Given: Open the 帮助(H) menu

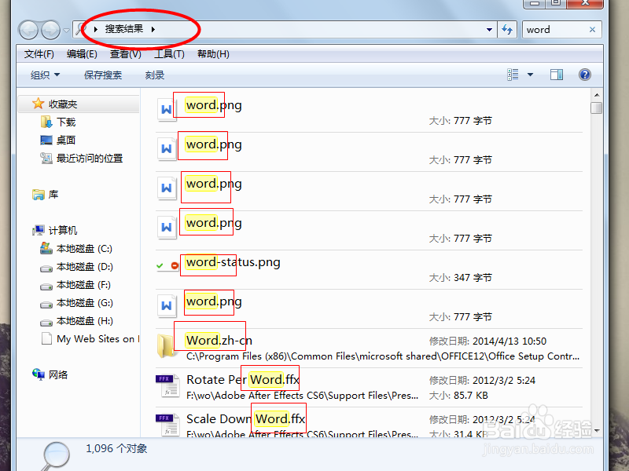Looking at the screenshot, I should pyautogui.click(x=213, y=54).
